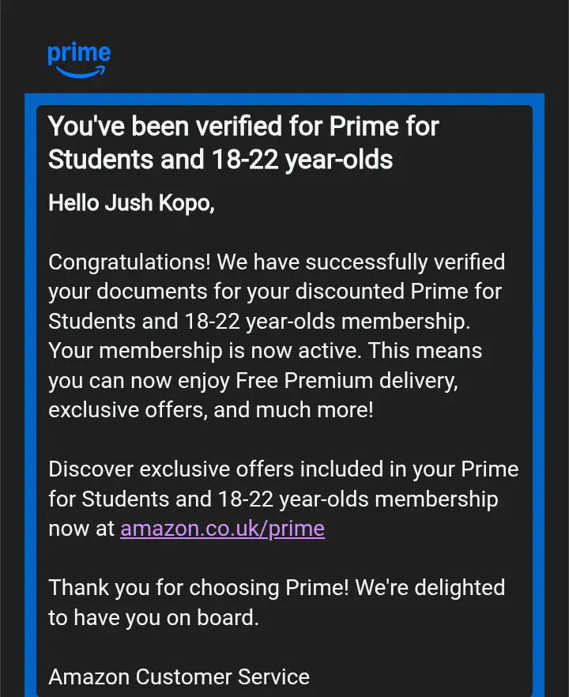The width and height of the screenshot is (569, 697).
Task: Click the blue Prime logo
Action: click(79, 60)
